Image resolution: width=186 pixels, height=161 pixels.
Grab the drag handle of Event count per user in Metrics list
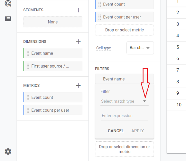(28, 110)
